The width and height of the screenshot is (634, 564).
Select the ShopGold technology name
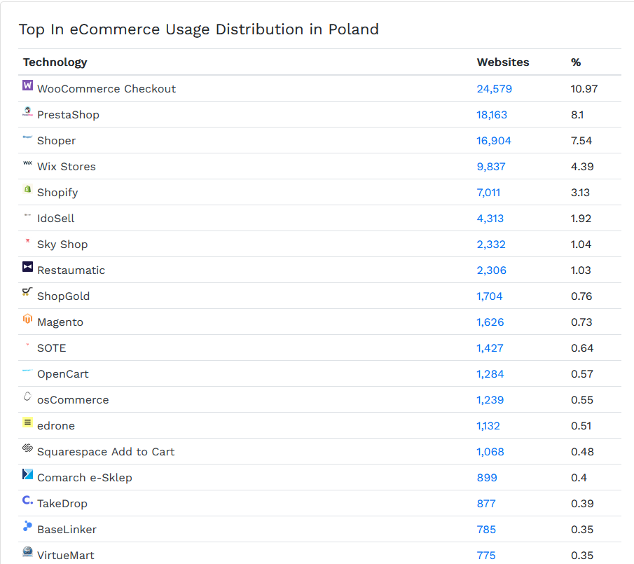click(x=63, y=296)
